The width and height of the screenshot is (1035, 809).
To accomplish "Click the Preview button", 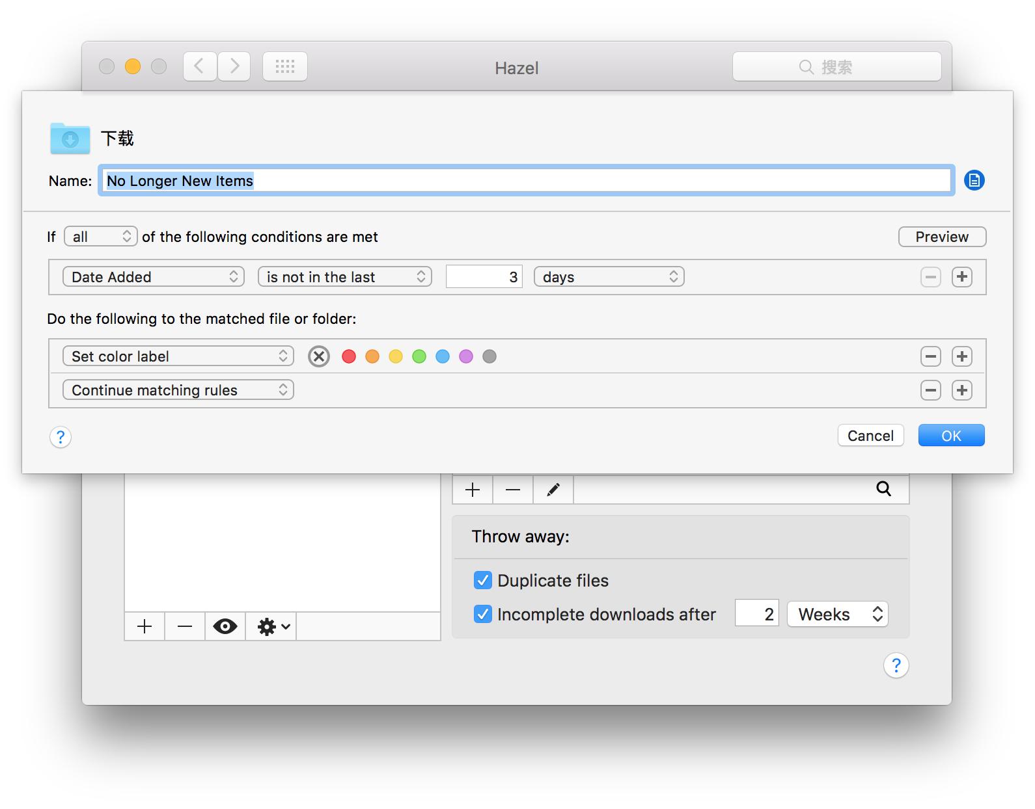I will click(941, 237).
